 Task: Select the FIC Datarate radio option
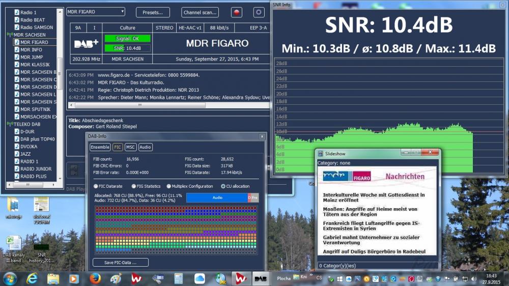[x=96, y=186]
